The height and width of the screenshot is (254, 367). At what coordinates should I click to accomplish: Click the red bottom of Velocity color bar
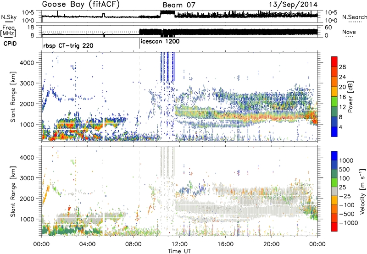(334, 227)
